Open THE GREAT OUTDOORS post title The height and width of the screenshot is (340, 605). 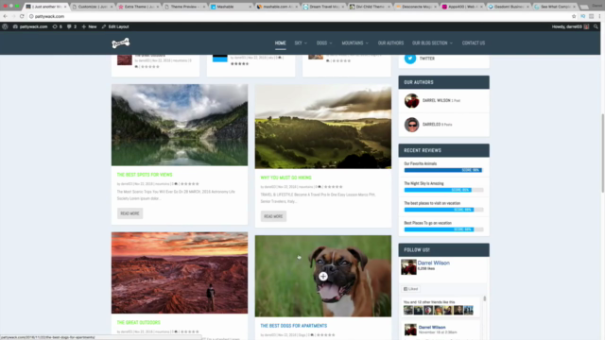138,322
